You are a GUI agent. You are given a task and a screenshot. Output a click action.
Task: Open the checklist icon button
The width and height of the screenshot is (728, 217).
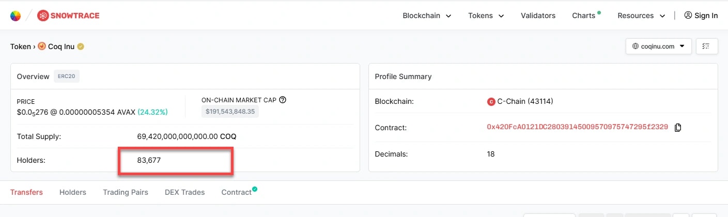(x=706, y=46)
